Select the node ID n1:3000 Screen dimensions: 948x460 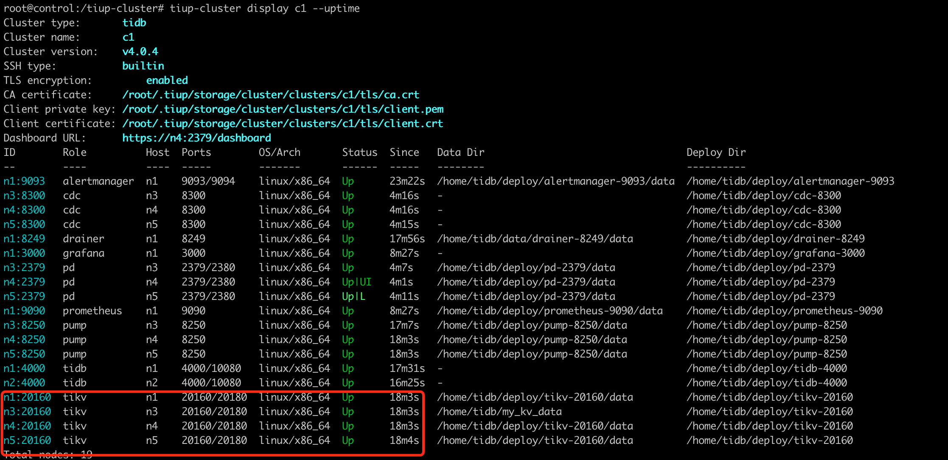click(24, 253)
